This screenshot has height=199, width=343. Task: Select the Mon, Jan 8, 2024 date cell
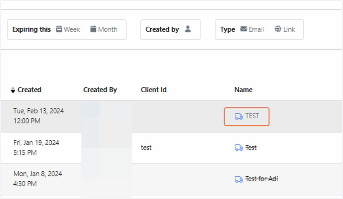[38, 179]
